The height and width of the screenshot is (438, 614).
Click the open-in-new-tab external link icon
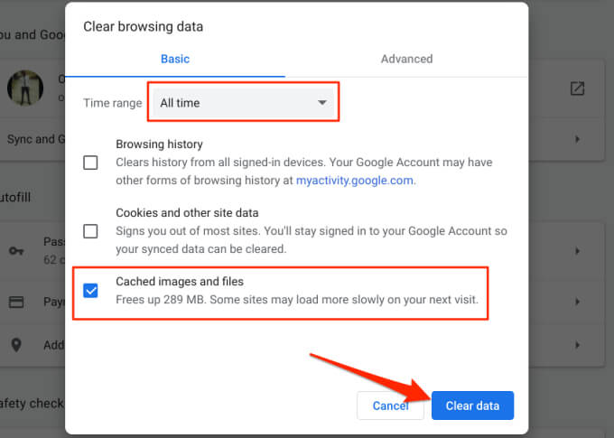pyautogui.click(x=577, y=89)
